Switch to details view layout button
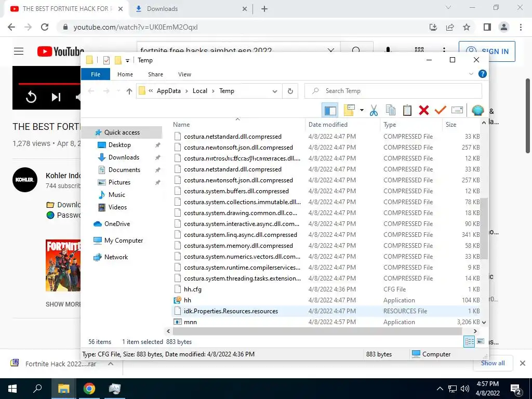This screenshot has height=399, width=532. click(469, 342)
